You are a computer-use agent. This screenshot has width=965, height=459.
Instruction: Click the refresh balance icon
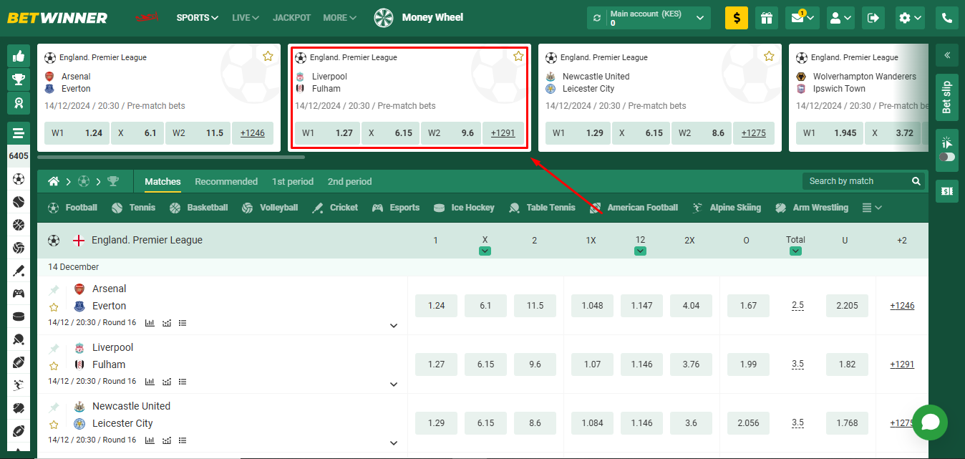click(598, 18)
